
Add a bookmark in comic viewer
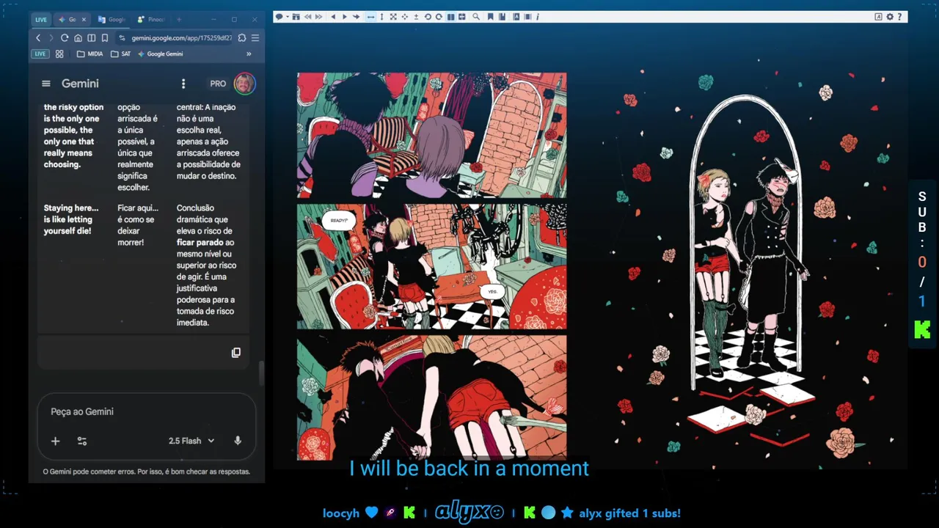pos(490,17)
